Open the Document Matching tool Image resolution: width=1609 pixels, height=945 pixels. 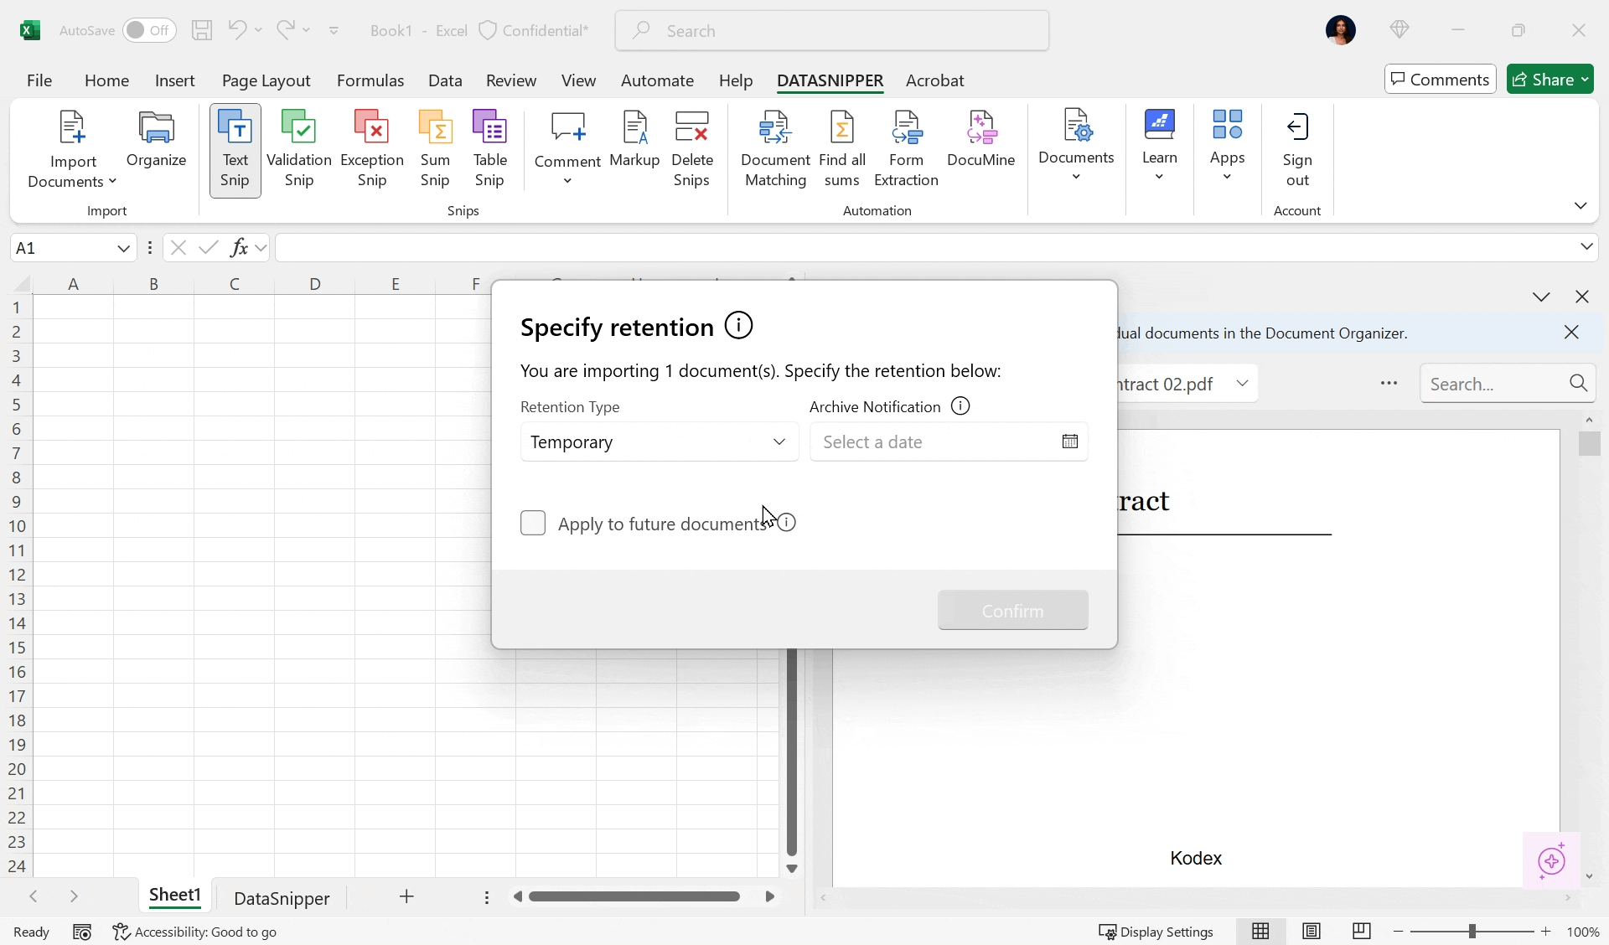[x=775, y=148]
